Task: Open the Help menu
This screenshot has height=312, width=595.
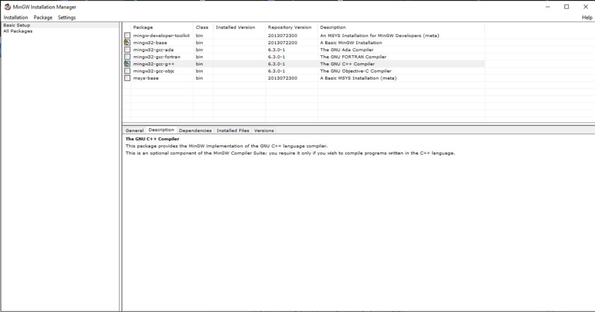Action: pos(587,17)
